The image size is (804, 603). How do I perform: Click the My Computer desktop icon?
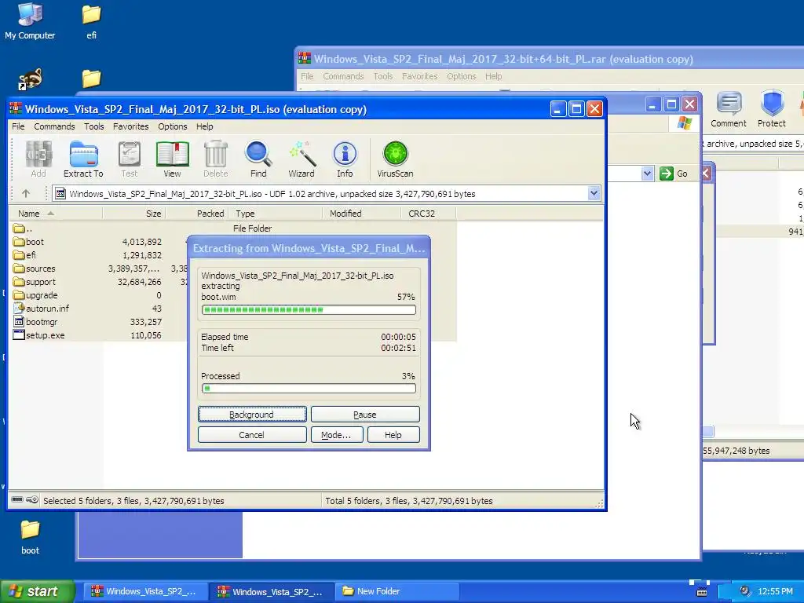click(x=30, y=21)
